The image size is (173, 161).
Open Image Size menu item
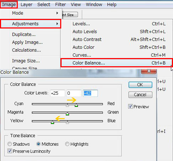pyautogui.click(x=26, y=61)
